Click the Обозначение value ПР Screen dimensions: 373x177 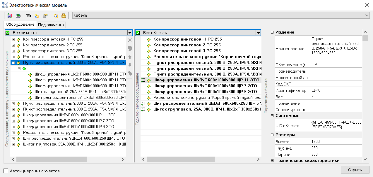336,65
